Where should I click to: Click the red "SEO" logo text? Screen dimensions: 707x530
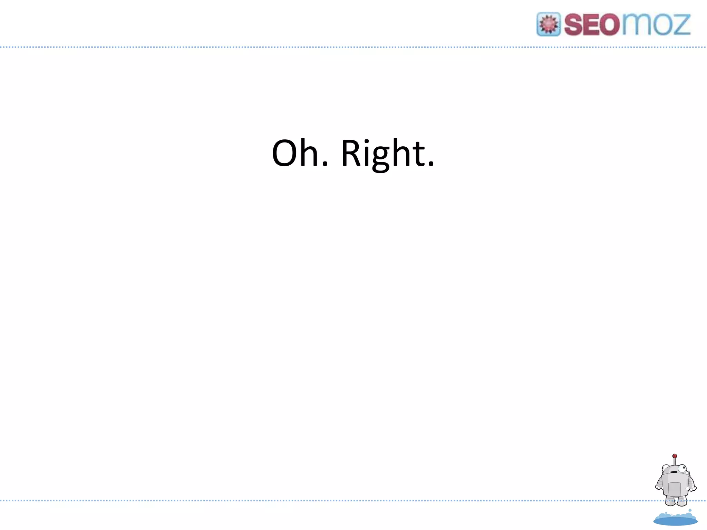pyautogui.click(x=592, y=25)
